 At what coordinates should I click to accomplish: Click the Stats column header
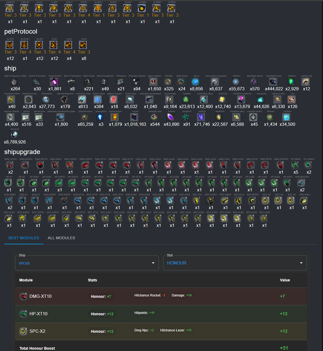tap(93, 280)
